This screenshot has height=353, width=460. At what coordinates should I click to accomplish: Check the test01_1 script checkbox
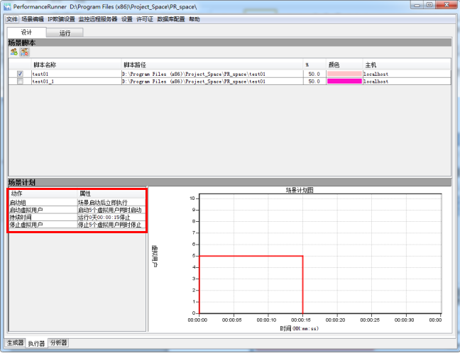[x=20, y=82]
